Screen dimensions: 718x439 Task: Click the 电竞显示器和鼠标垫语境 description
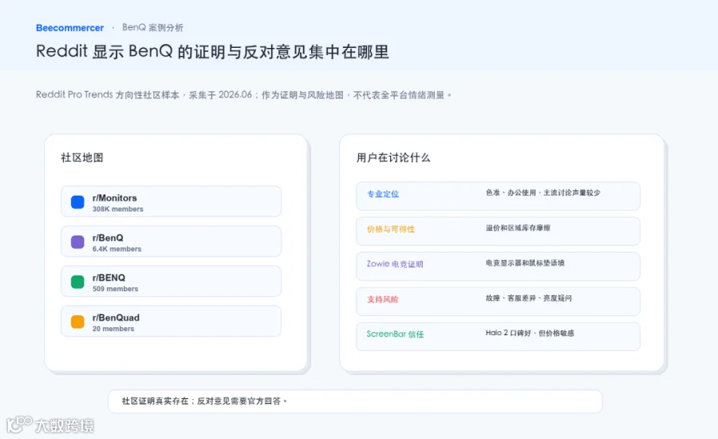point(525,263)
